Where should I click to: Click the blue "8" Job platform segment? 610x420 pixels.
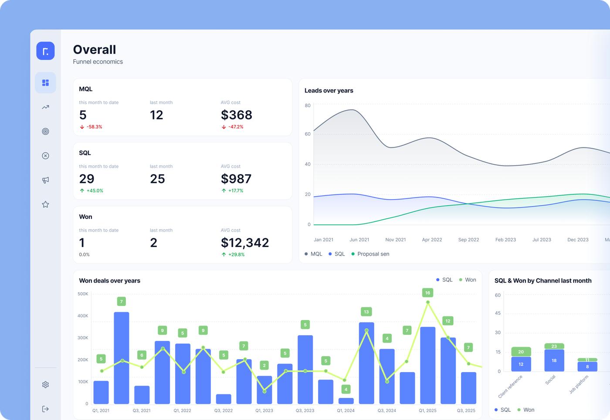click(x=587, y=367)
